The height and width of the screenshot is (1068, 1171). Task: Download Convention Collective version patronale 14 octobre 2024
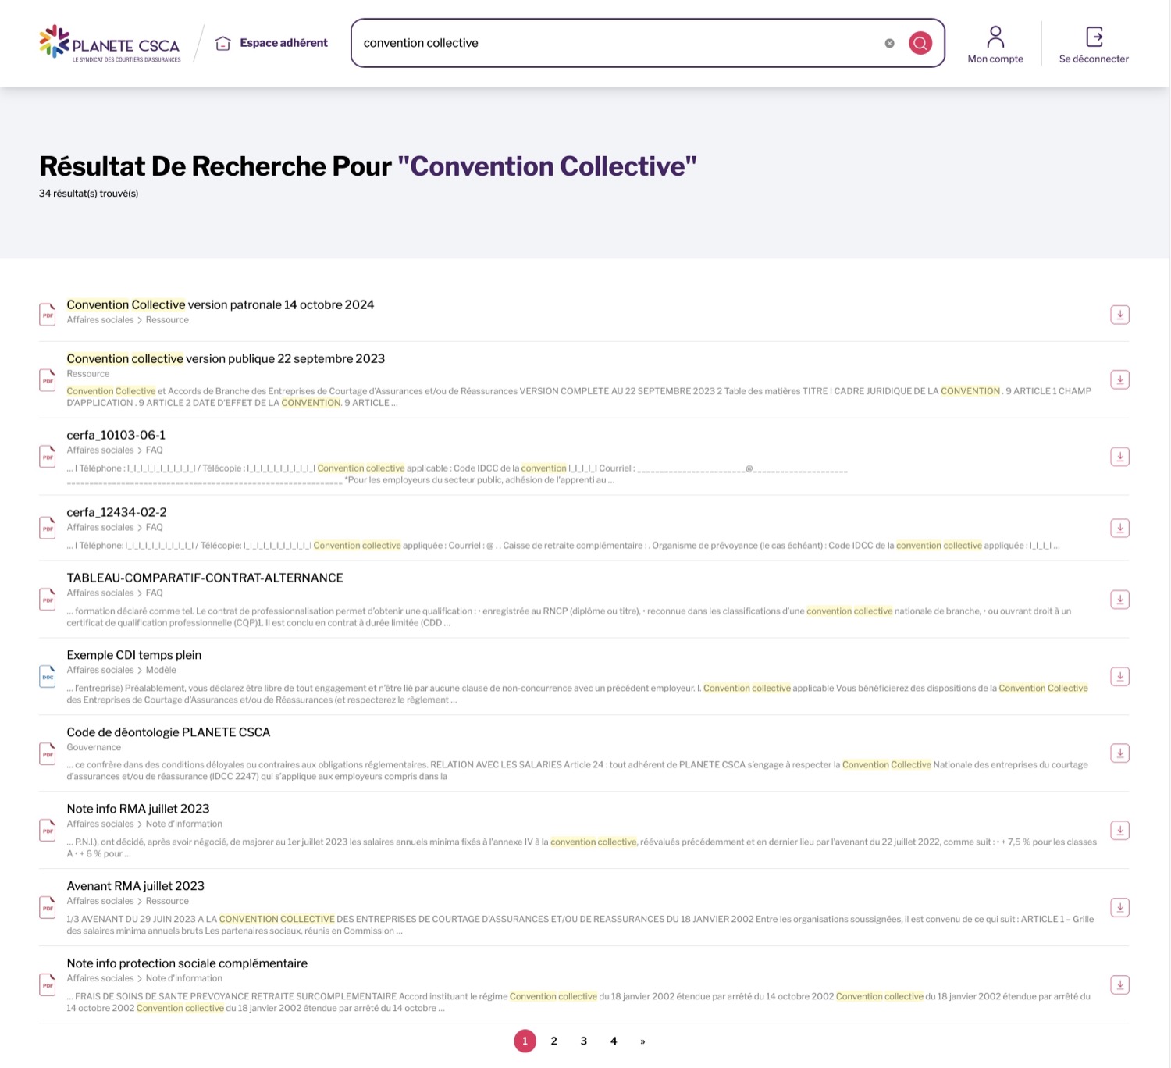pos(1119,315)
